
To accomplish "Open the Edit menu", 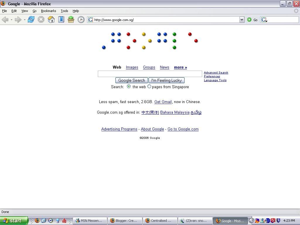I will [x=14, y=11].
